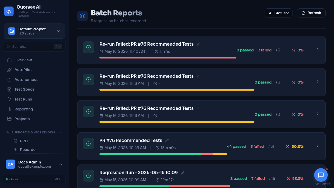The image size is (334, 188).
Task: Click '/ 15' total count
Action: [272, 179]
